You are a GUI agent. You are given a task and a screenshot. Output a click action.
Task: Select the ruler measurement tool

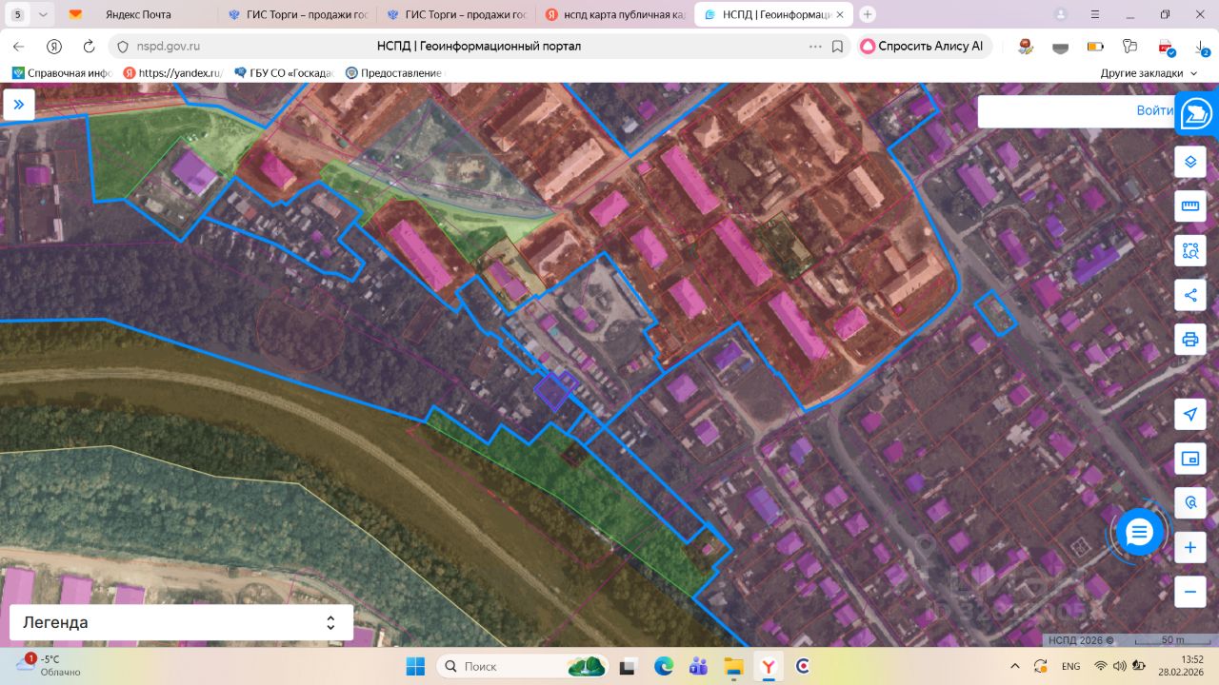(1189, 206)
